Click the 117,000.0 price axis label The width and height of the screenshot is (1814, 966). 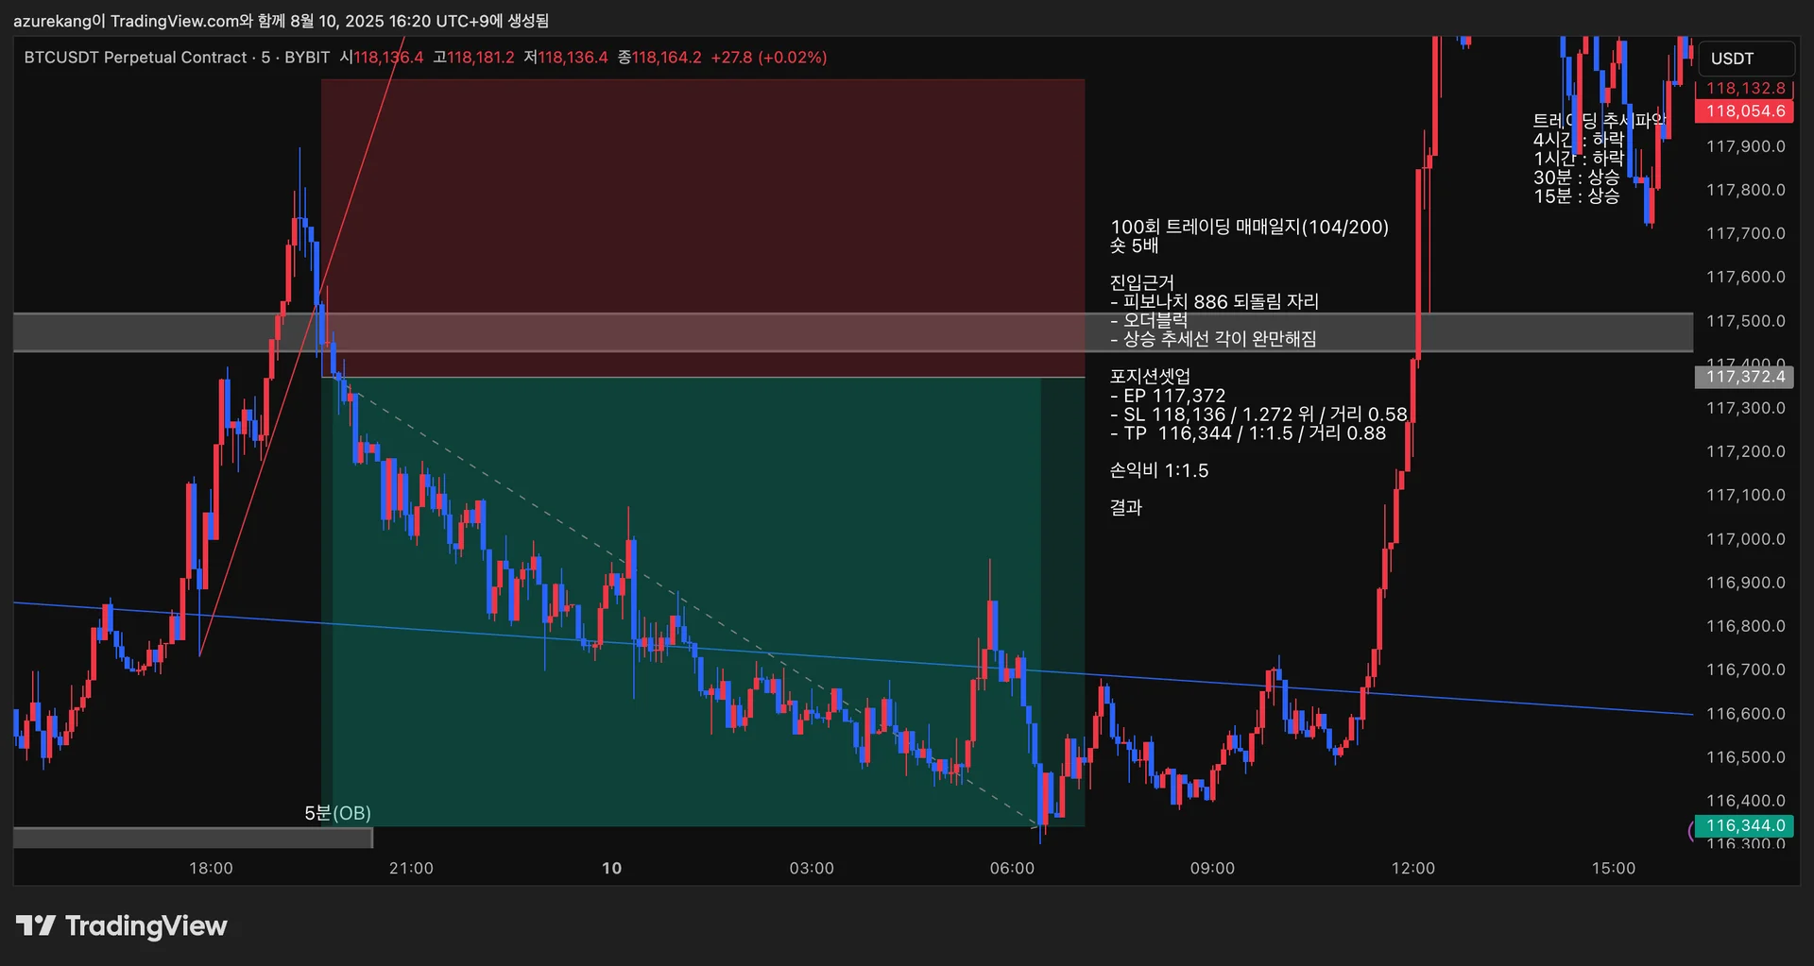(1746, 539)
